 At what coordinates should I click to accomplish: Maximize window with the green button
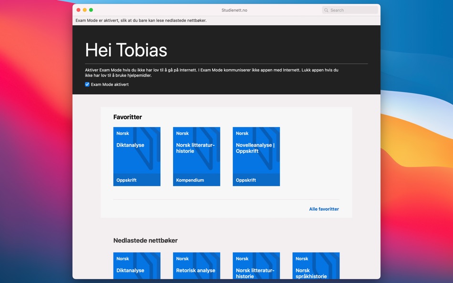[x=91, y=10]
